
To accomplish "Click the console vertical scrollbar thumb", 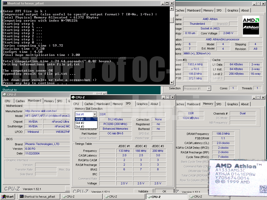I will pos(172,20).
